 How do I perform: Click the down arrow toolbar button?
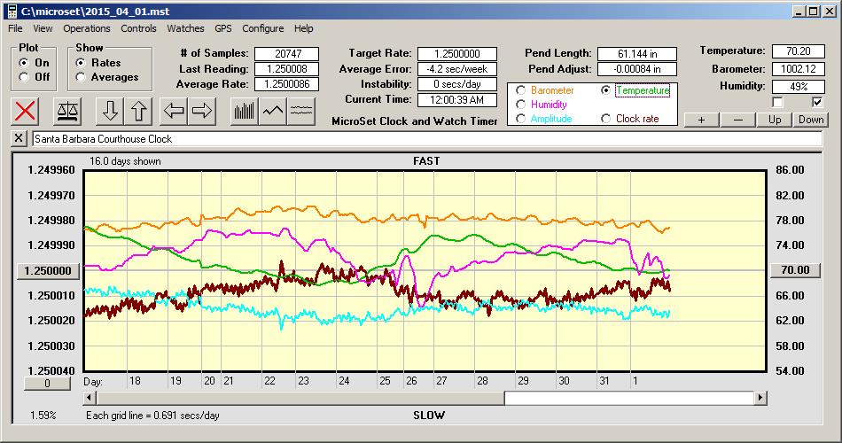(x=110, y=111)
